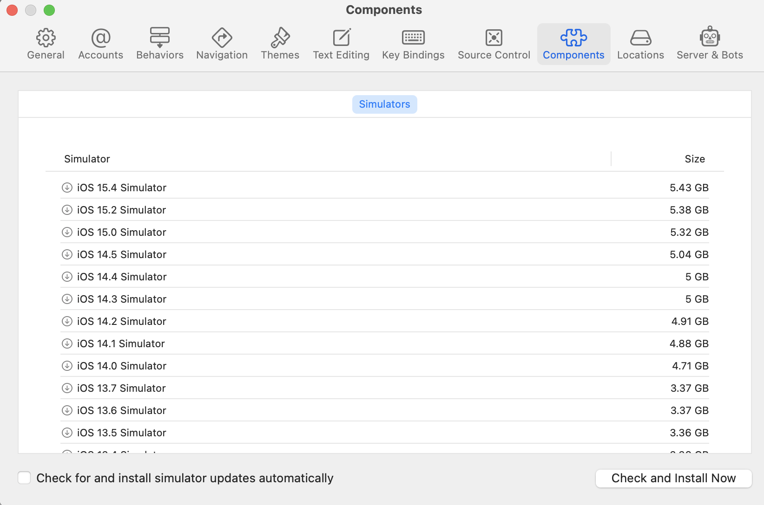Open the Source Control preferences pane
Image resolution: width=764 pixels, height=505 pixels.
pos(494,45)
